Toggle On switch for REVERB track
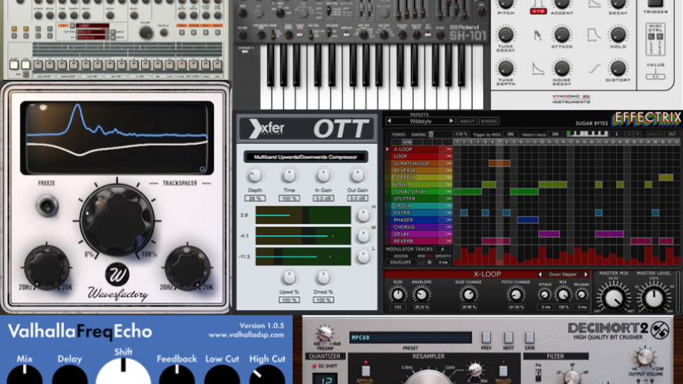This screenshot has height=384, width=683. (x=448, y=242)
